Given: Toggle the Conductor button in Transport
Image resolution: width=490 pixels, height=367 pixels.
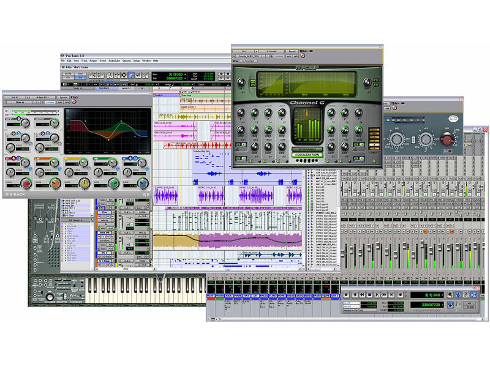Looking at the screenshot, I should [x=450, y=305].
